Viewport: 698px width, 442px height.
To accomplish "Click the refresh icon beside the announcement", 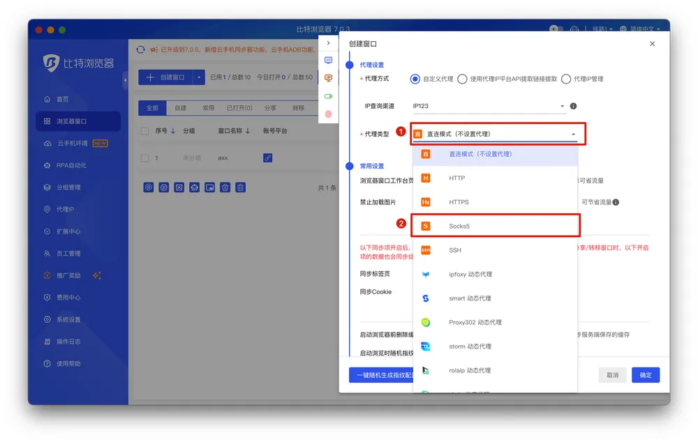I will click(x=141, y=49).
